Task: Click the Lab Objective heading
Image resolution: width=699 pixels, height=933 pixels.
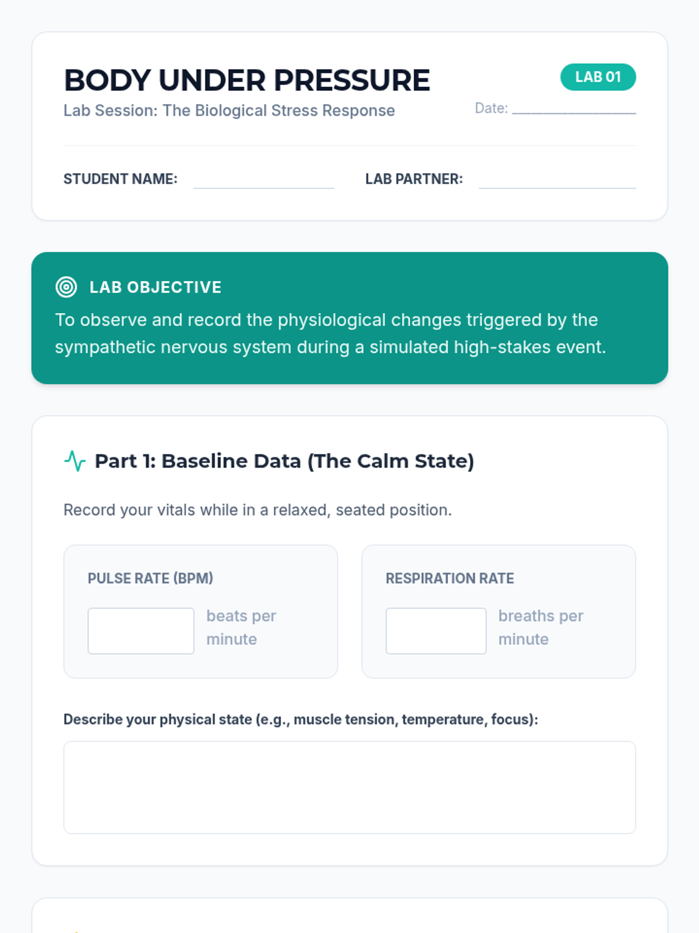Action: [x=156, y=287]
